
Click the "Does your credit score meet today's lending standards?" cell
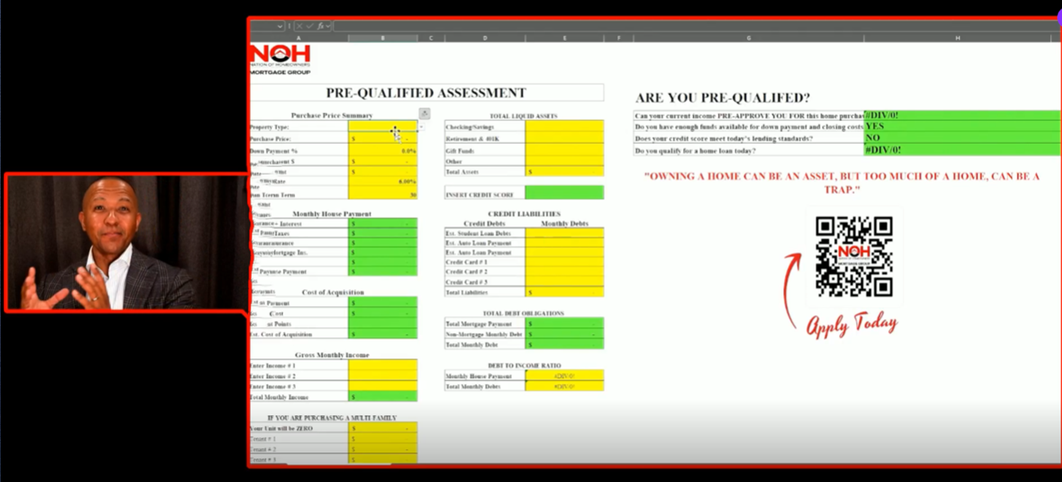point(748,138)
